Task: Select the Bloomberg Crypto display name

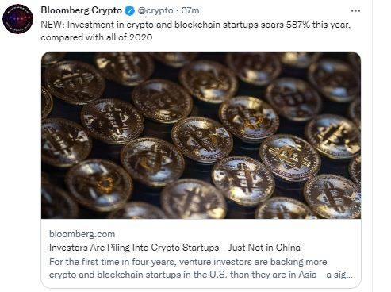Action: pyautogui.click(x=82, y=10)
